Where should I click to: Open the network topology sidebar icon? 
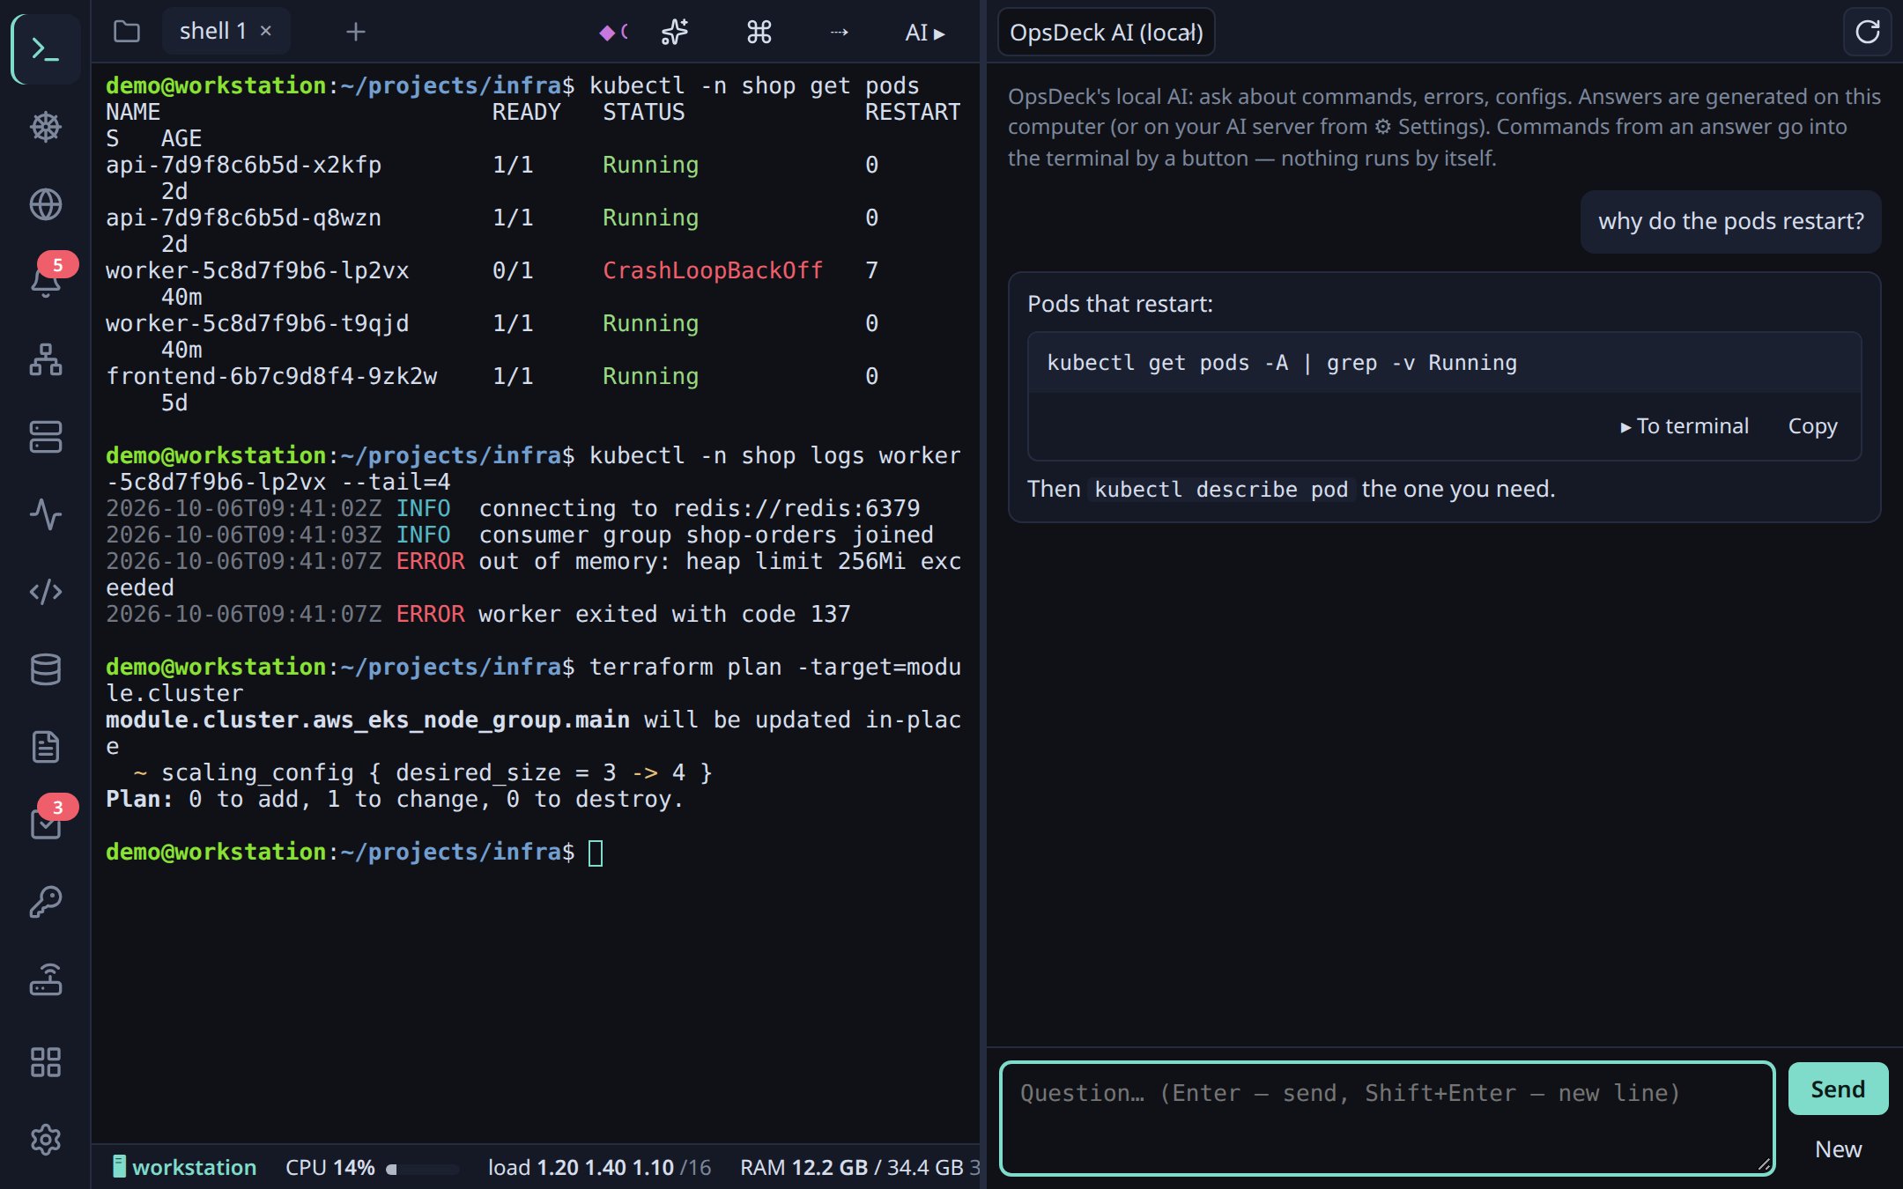(x=46, y=359)
